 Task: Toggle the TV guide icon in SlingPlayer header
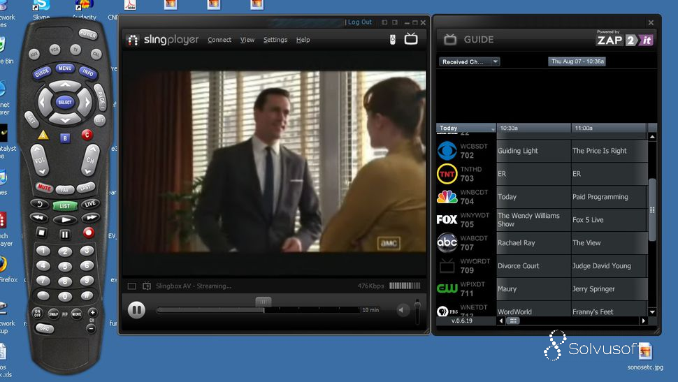[x=411, y=39]
